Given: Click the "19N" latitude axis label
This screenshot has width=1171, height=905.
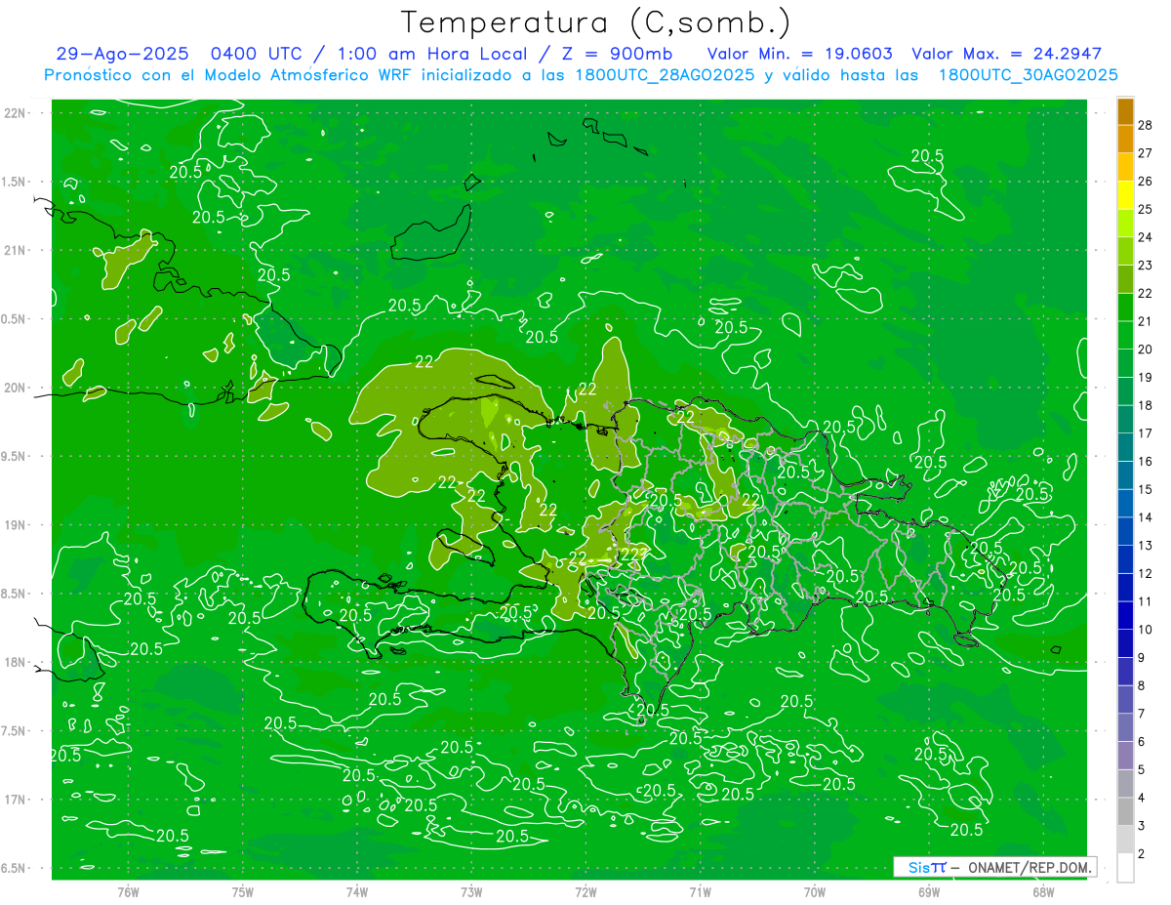Looking at the screenshot, I should tap(15, 525).
